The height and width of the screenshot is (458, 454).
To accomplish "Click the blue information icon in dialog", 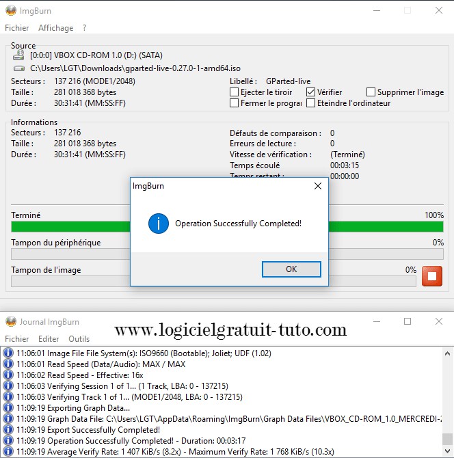I will point(159,224).
